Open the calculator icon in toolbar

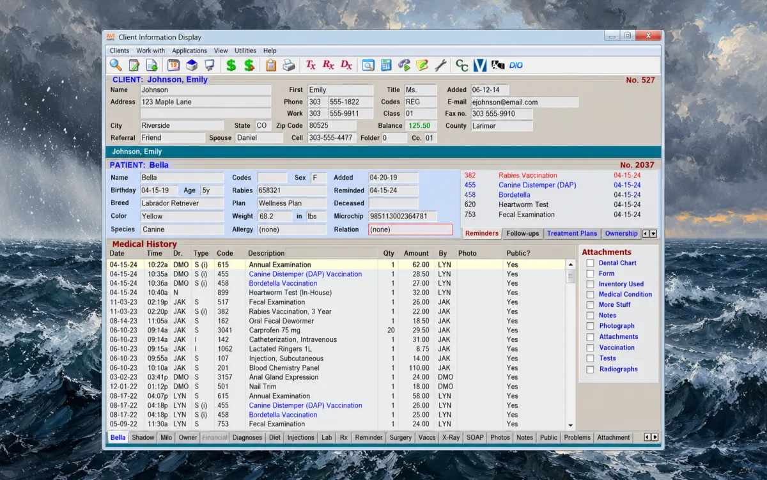tap(386, 65)
